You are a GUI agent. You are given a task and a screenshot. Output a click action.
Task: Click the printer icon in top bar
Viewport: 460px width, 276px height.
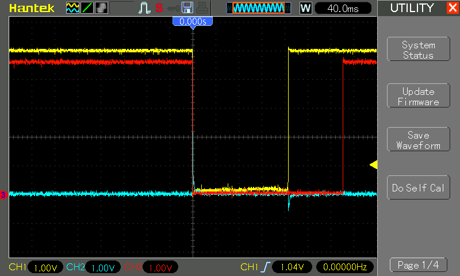(x=202, y=8)
